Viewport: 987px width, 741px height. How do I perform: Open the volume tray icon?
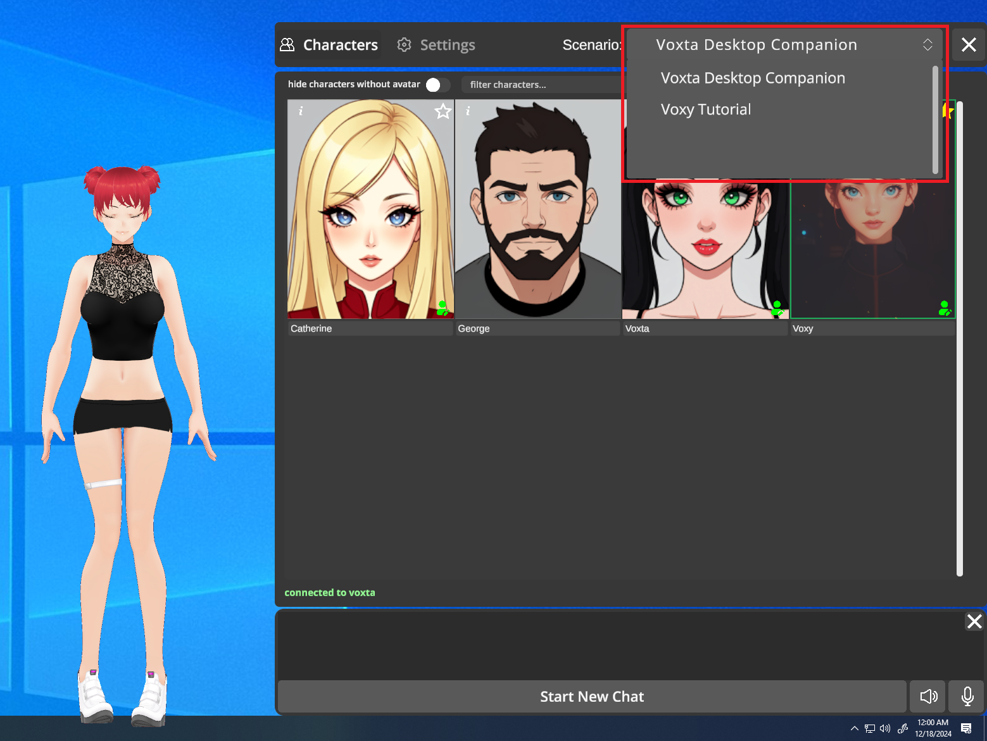click(885, 728)
